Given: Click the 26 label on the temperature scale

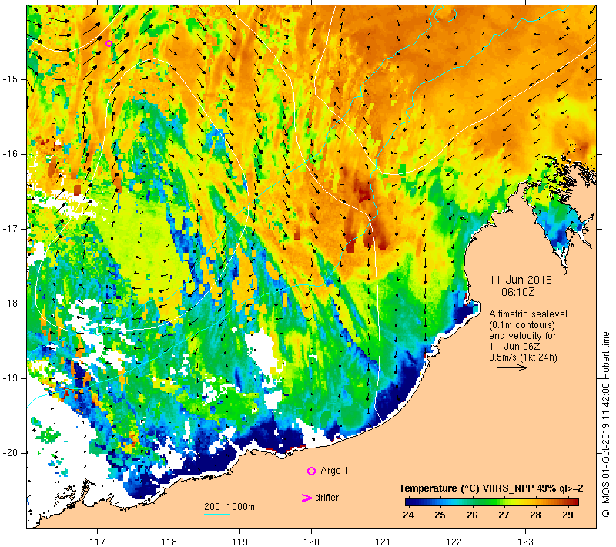Looking at the screenshot, I should click(x=472, y=515).
